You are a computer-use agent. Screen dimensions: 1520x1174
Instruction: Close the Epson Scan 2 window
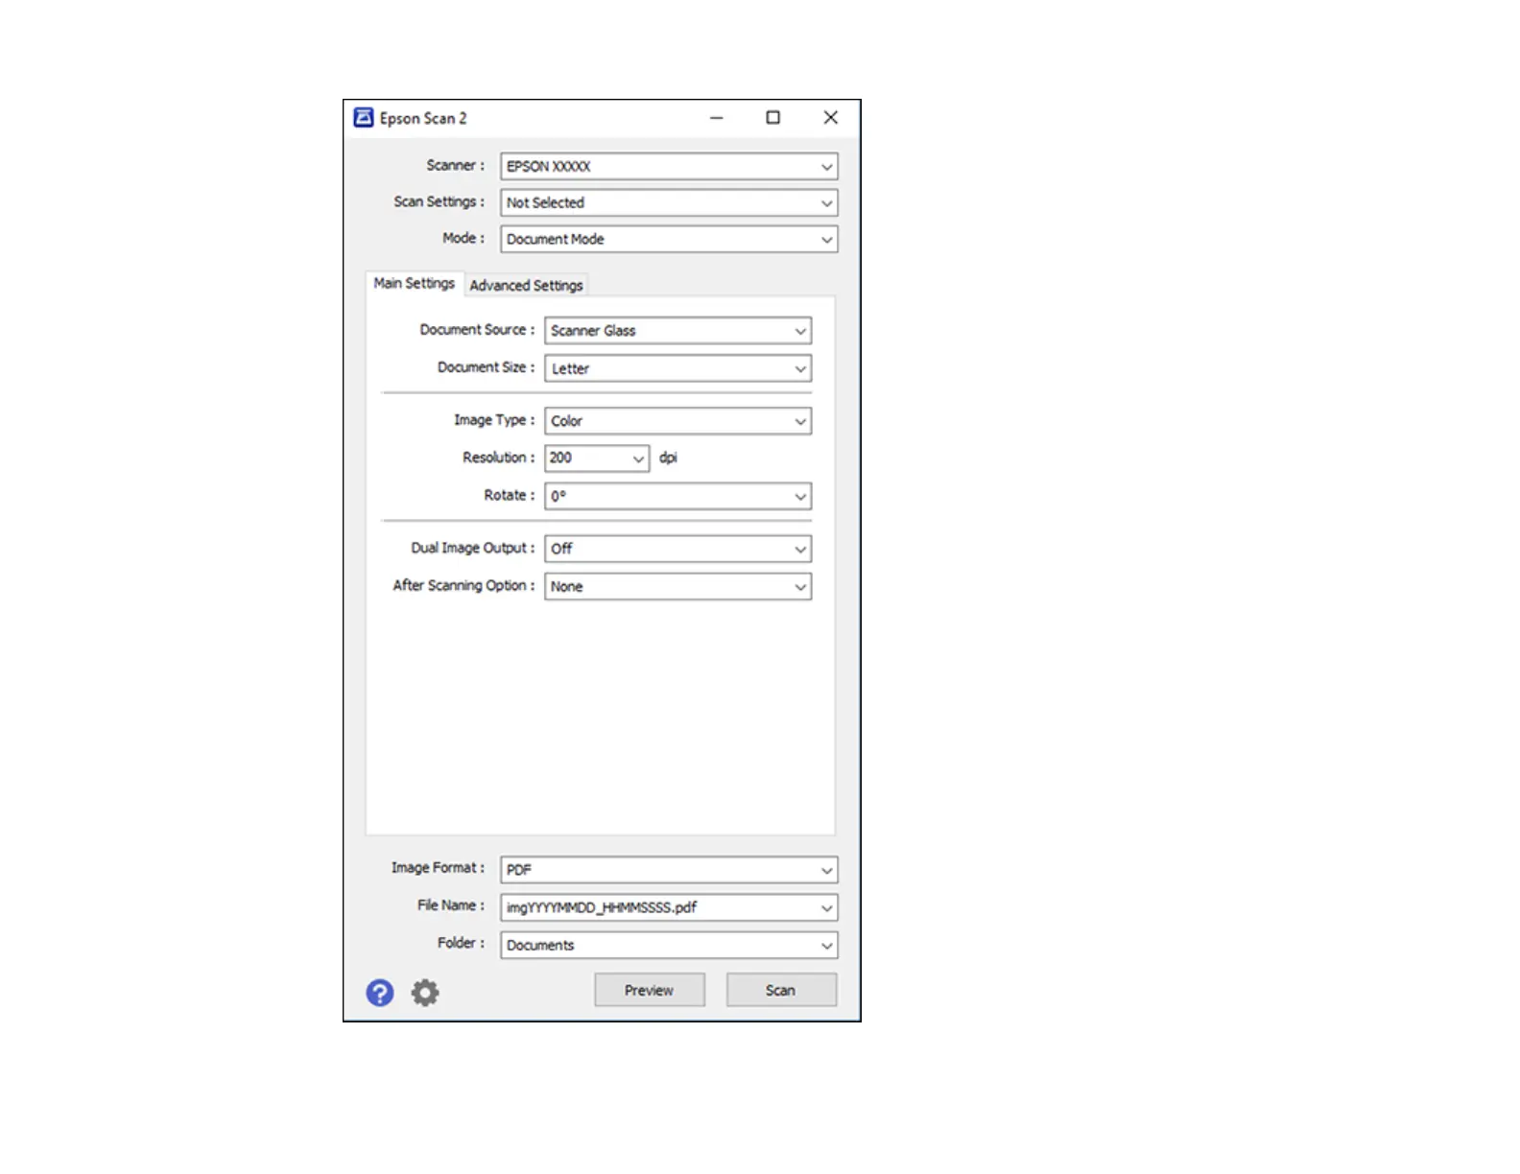830,118
